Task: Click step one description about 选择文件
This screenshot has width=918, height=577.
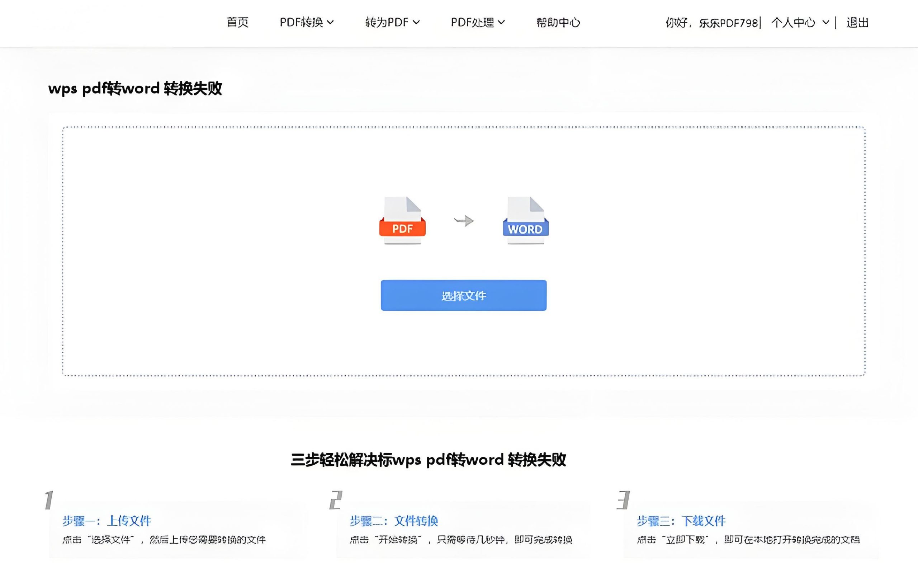Action: 164,540
